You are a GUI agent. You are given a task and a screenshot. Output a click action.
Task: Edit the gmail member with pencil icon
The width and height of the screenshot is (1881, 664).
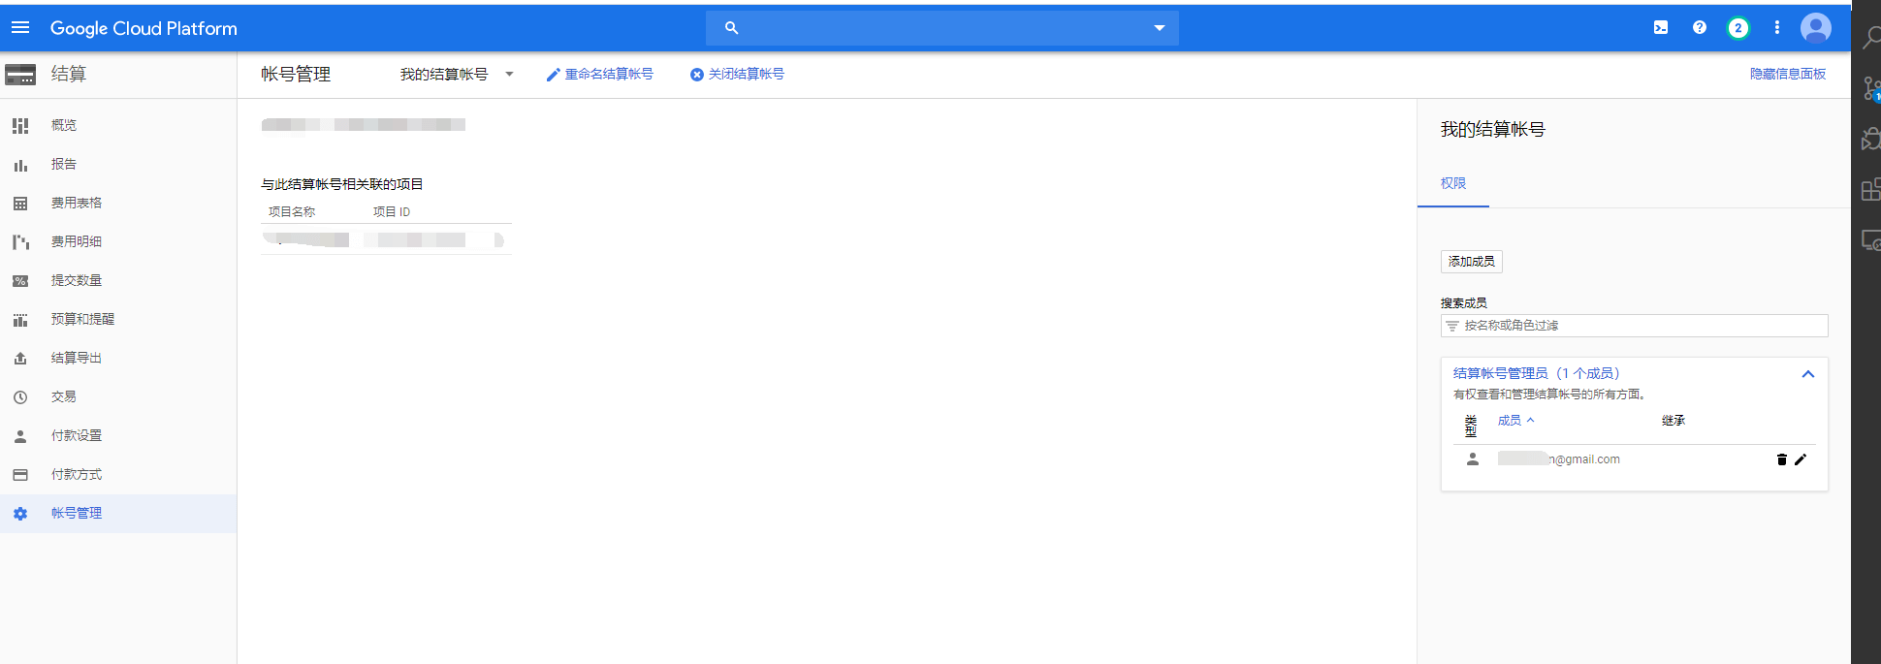click(1801, 459)
